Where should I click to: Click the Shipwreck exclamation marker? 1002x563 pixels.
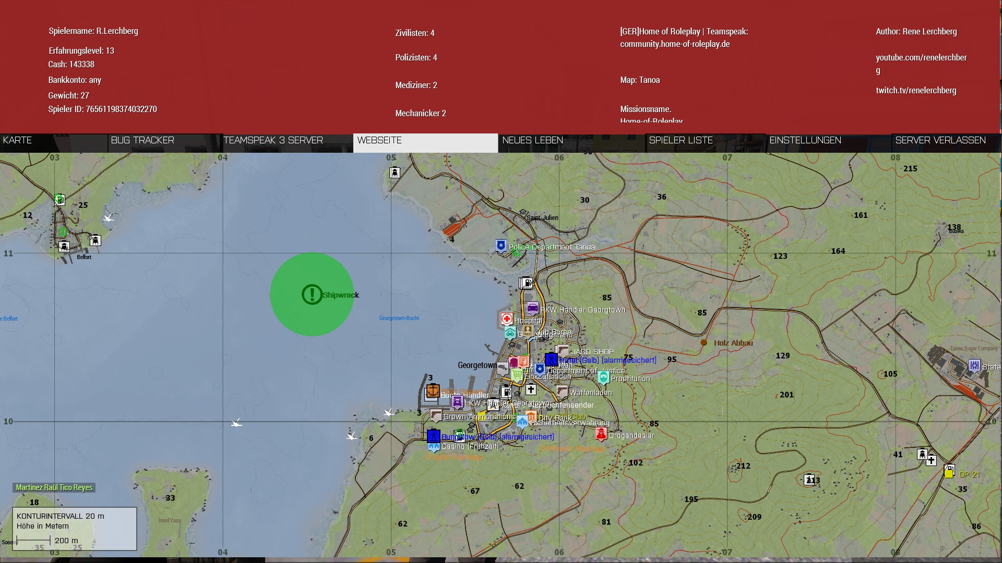click(x=312, y=295)
